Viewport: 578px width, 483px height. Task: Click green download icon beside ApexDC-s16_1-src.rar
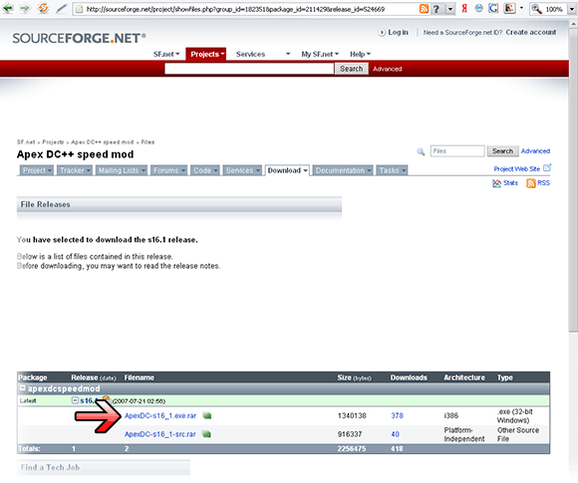206,434
